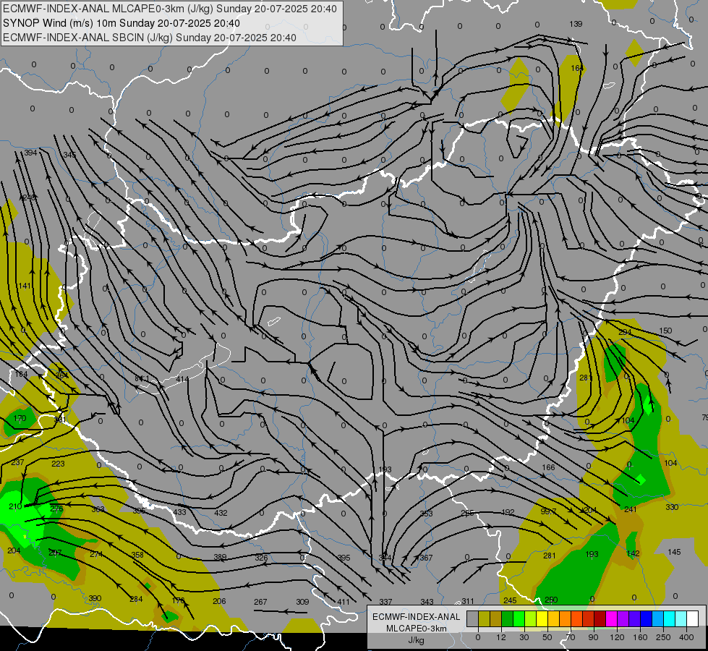The width and height of the screenshot is (708, 651).
Task: Click the map value 330
Action: [x=672, y=507]
